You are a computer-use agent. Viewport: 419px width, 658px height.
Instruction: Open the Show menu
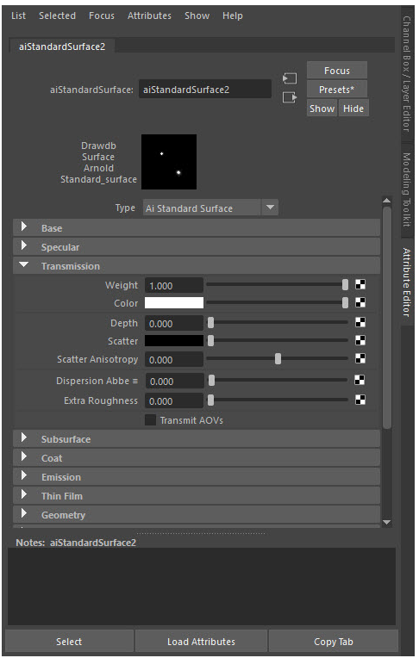197,16
